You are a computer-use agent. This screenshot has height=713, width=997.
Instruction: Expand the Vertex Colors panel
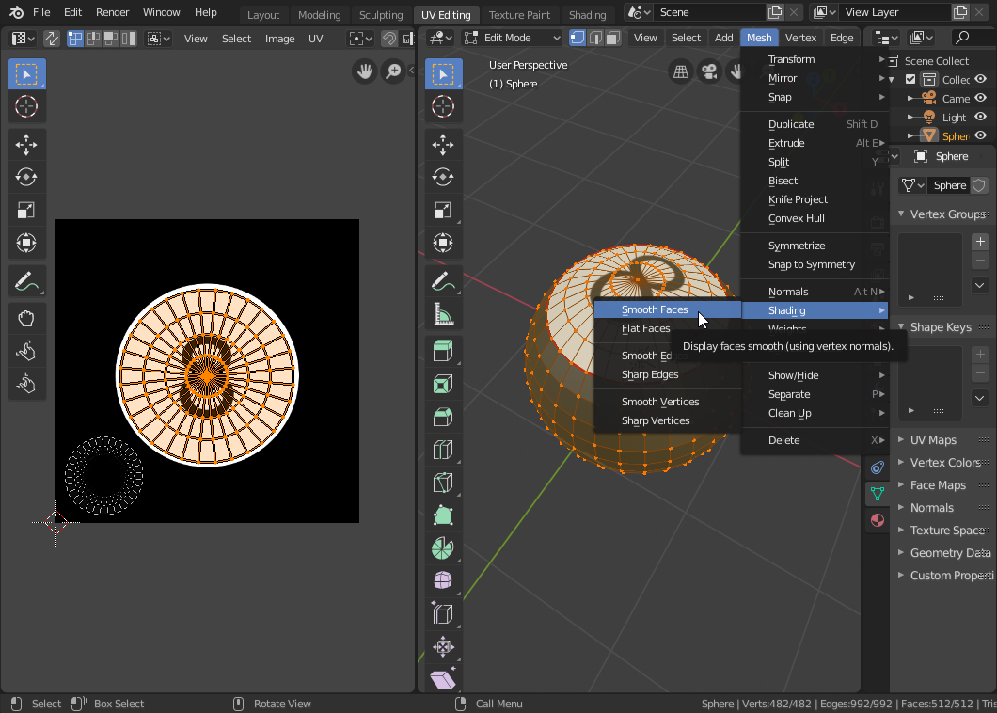click(901, 463)
